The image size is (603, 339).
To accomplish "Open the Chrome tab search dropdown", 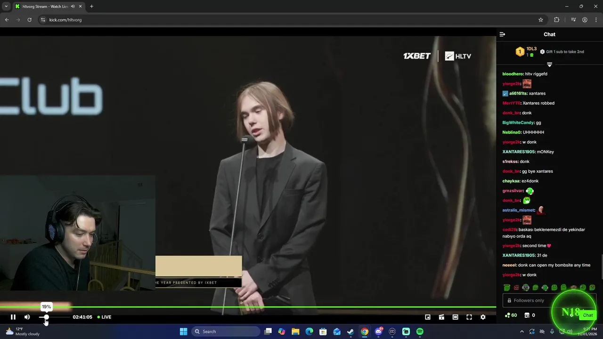I will click(x=6, y=6).
